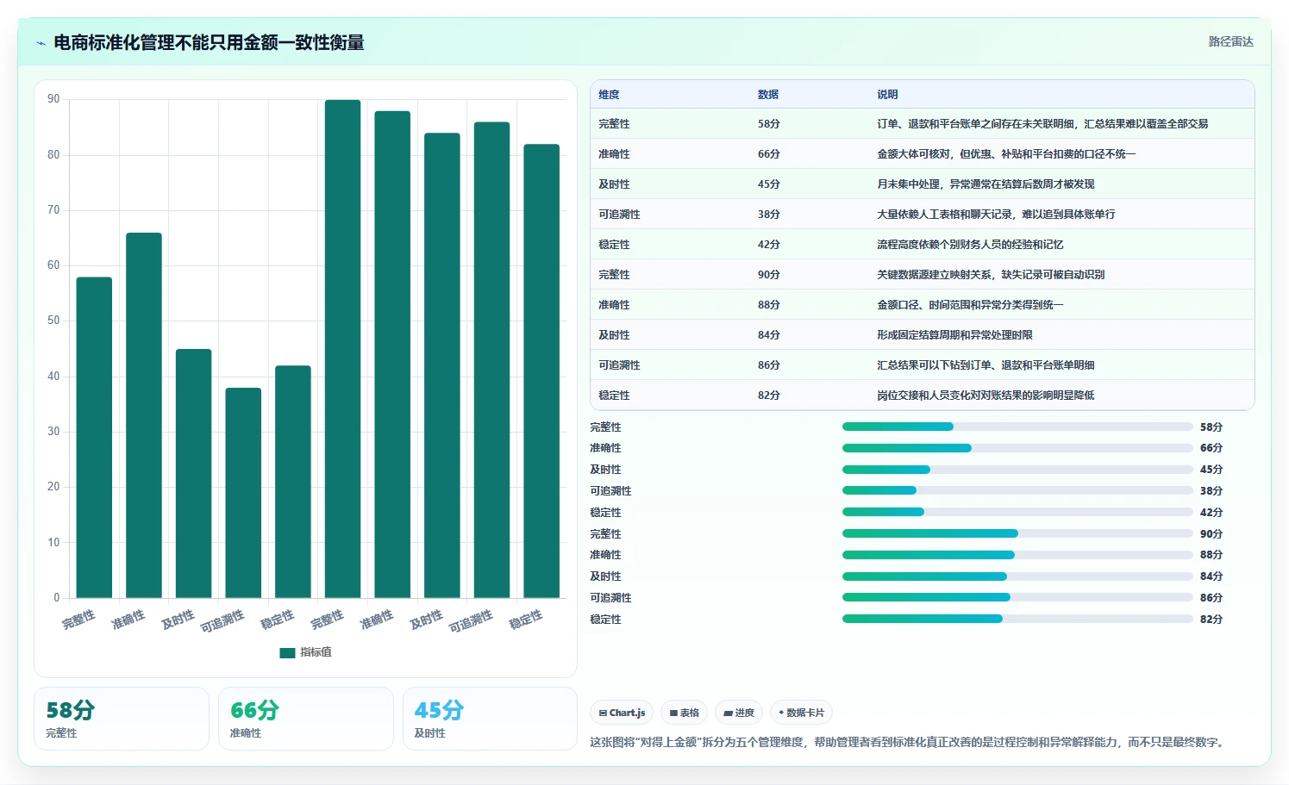Select the progress bar labeled 90分
The height and width of the screenshot is (785, 1289).
point(1017,533)
